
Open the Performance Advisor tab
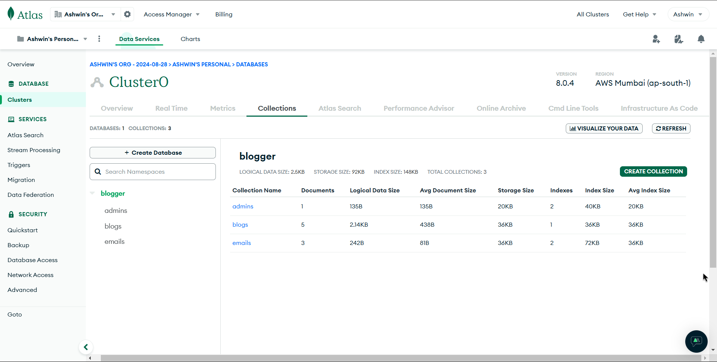pos(419,108)
